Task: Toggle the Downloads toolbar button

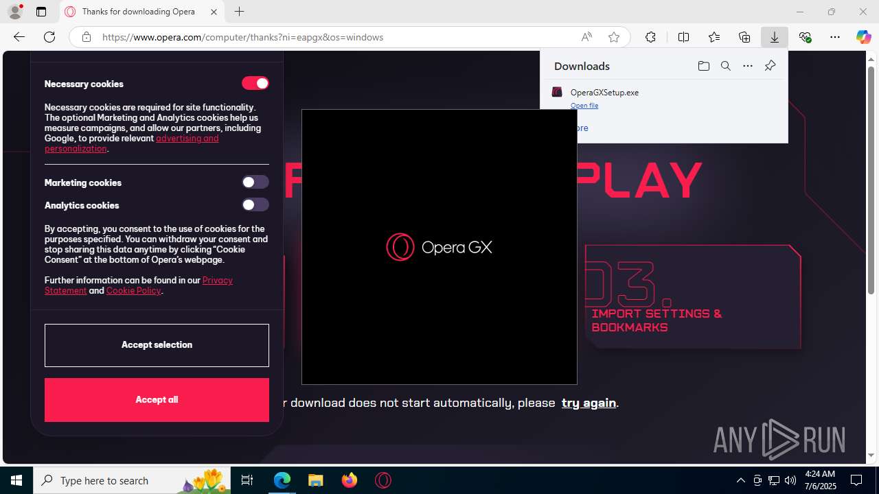Action: (x=775, y=37)
